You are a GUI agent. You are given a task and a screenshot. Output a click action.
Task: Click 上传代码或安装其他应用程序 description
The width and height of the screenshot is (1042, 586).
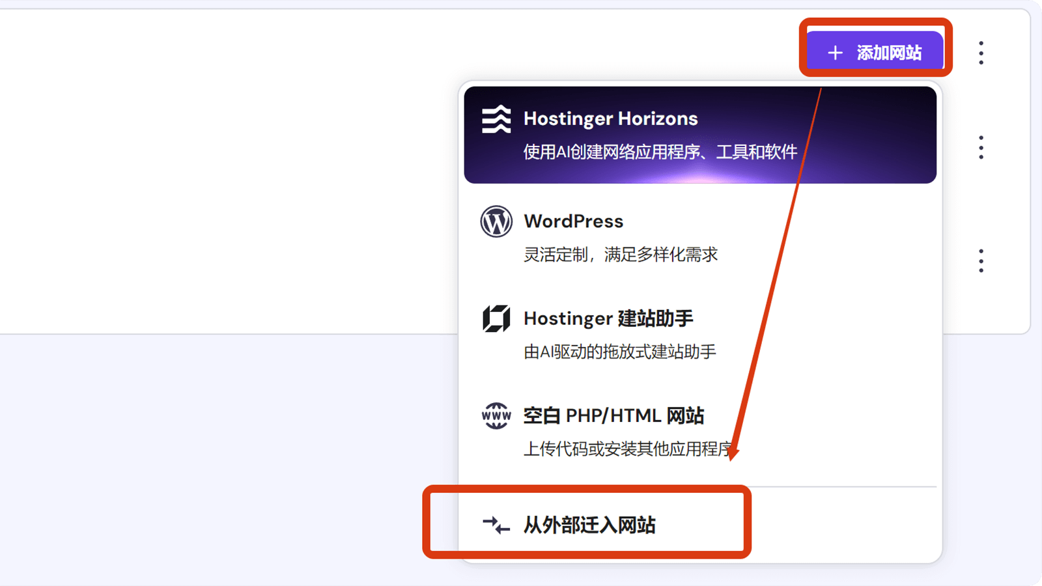628,449
